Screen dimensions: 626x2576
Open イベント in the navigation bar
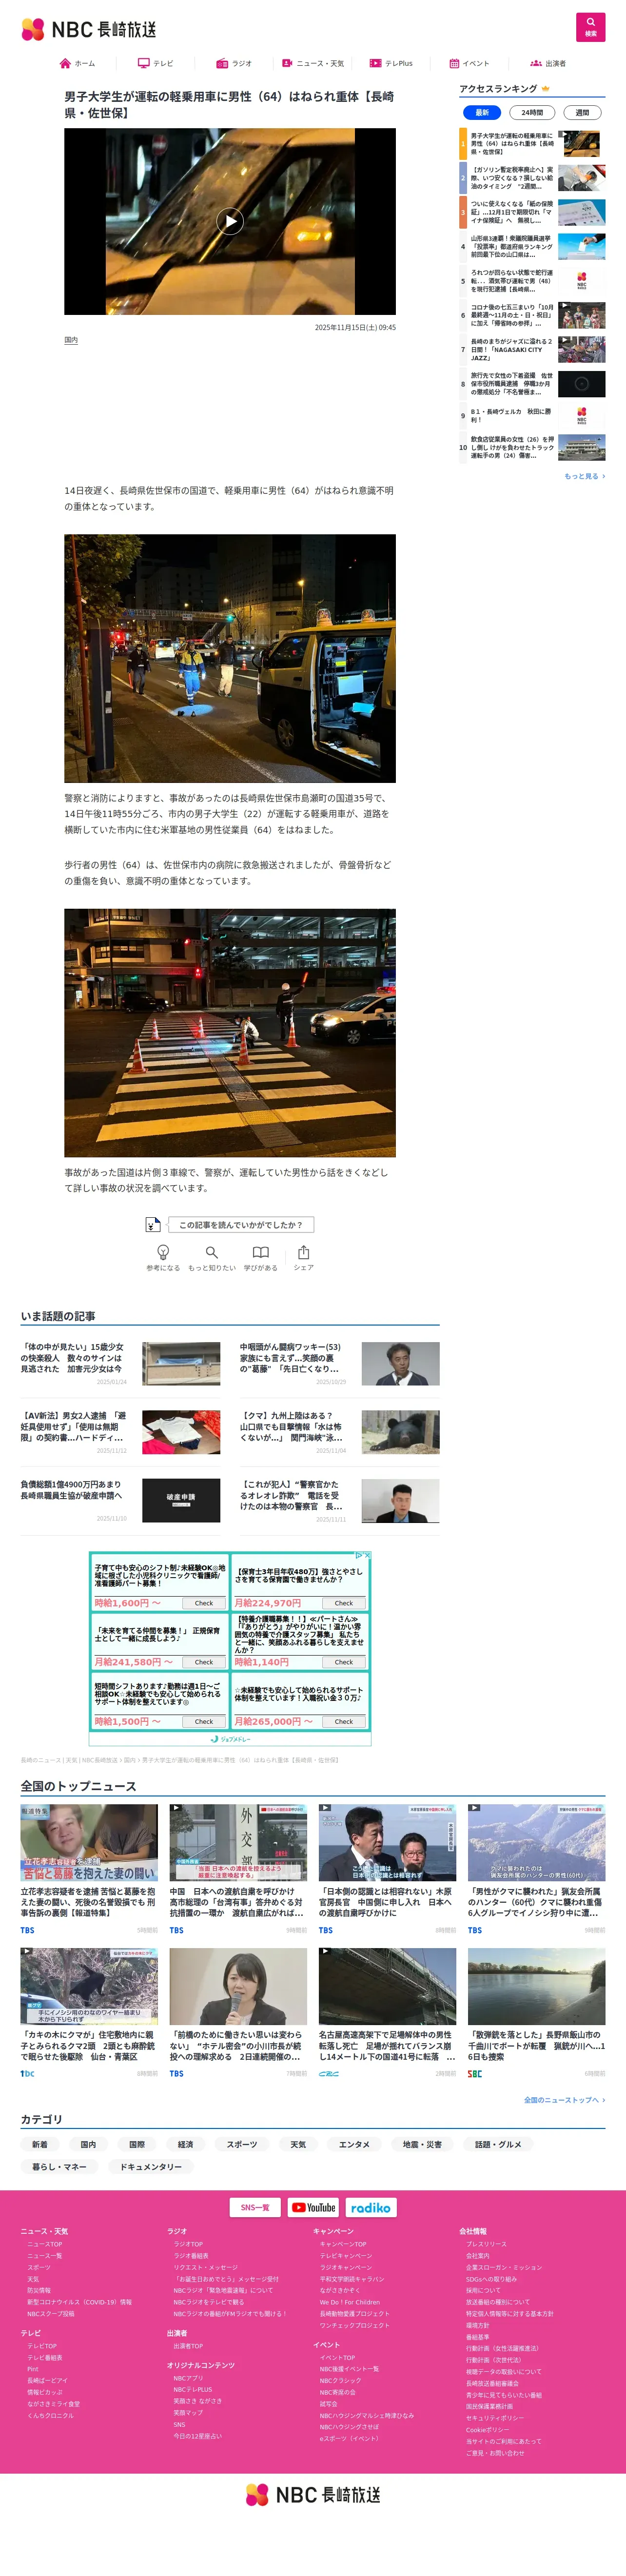pos(469,63)
